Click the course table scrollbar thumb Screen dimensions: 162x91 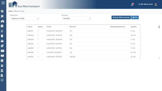pos(159,27)
